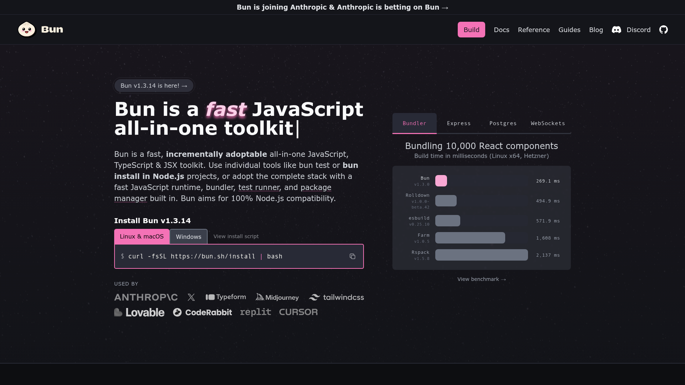This screenshot has width=685, height=385.
Task: Switch to the WebSockets benchmark tab
Action: (x=548, y=123)
